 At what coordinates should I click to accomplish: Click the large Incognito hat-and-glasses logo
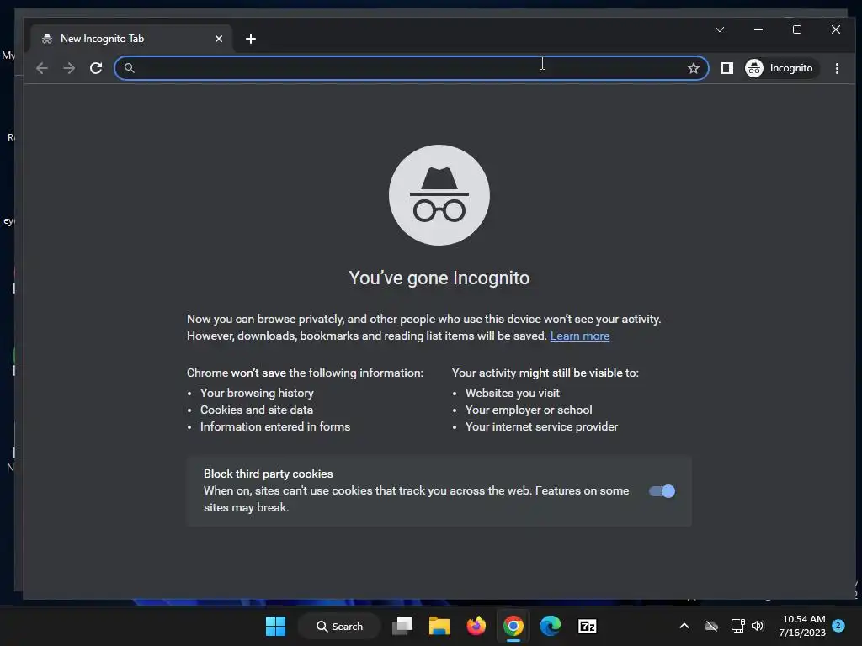click(439, 195)
